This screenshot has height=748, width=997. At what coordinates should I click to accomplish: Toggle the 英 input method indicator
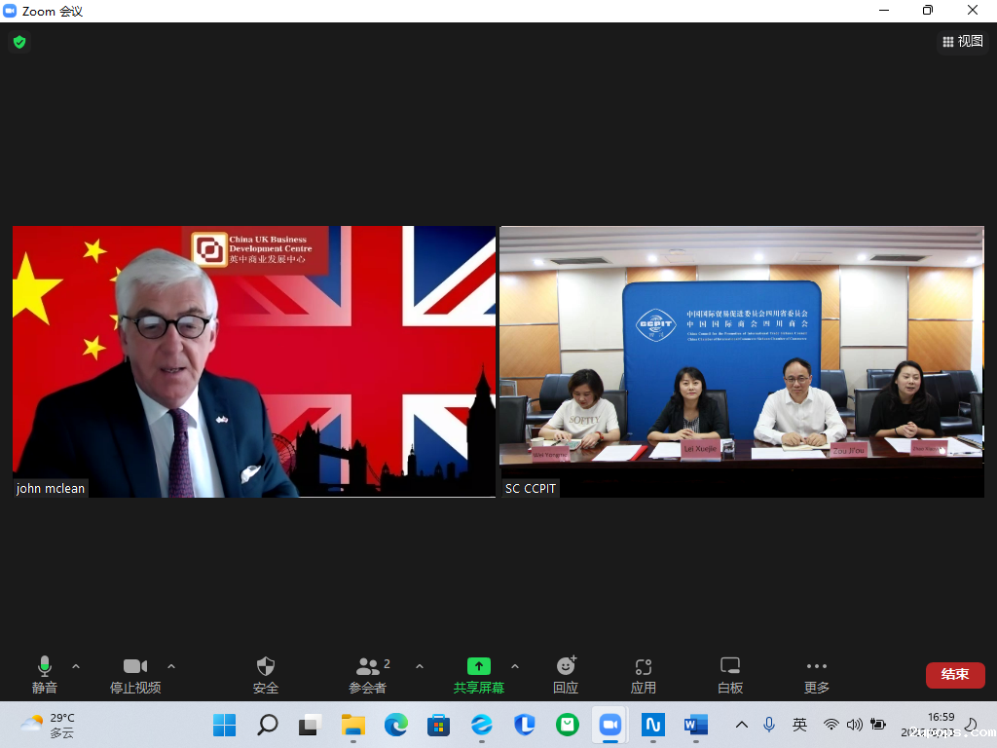pyautogui.click(x=799, y=725)
